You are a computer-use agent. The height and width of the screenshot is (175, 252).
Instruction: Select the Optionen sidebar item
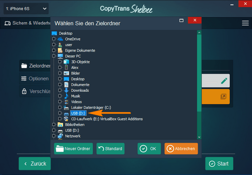pyautogui.click(x=35, y=79)
